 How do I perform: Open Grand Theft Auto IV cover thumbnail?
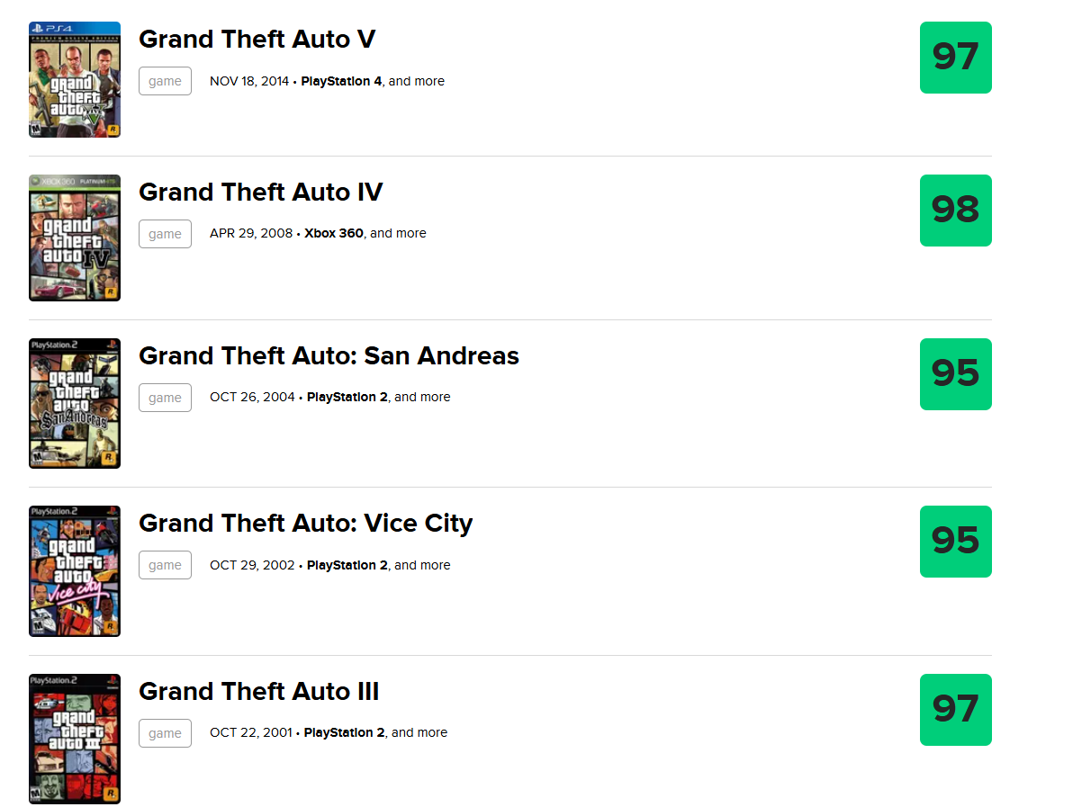coord(75,238)
